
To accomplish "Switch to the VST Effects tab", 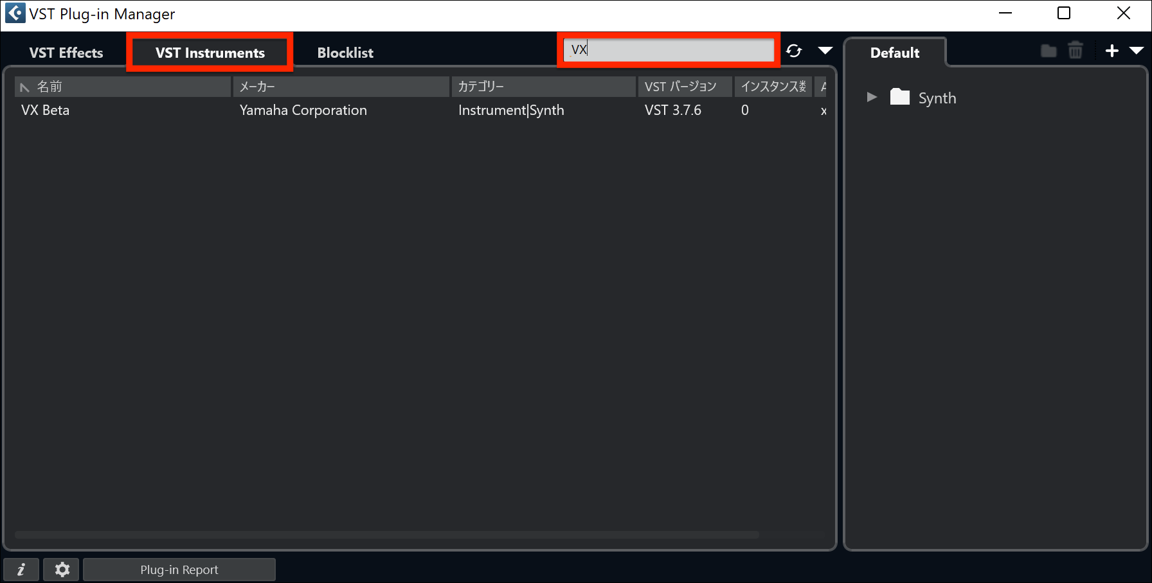I will tap(65, 52).
